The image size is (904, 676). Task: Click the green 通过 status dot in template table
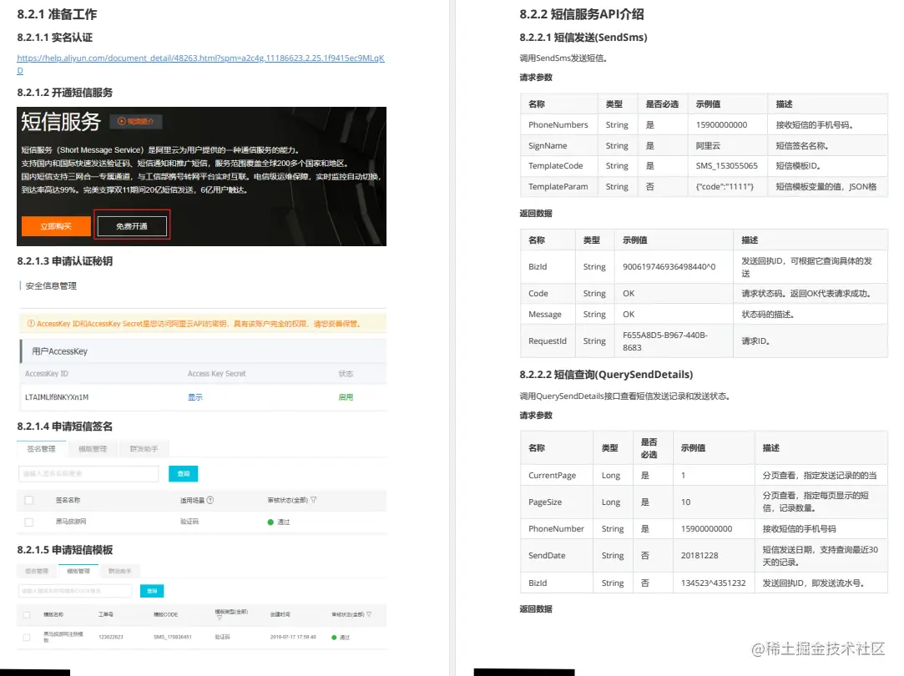click(334, 636)
